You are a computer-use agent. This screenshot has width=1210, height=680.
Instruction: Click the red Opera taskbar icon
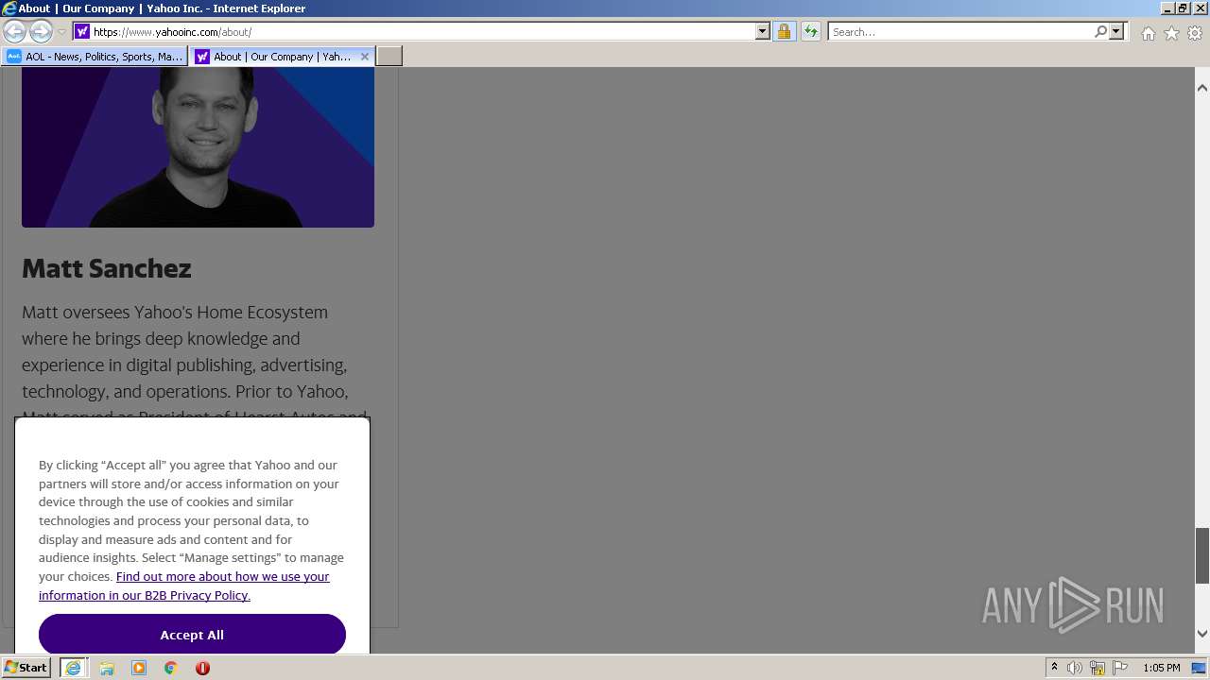point(202,668)
